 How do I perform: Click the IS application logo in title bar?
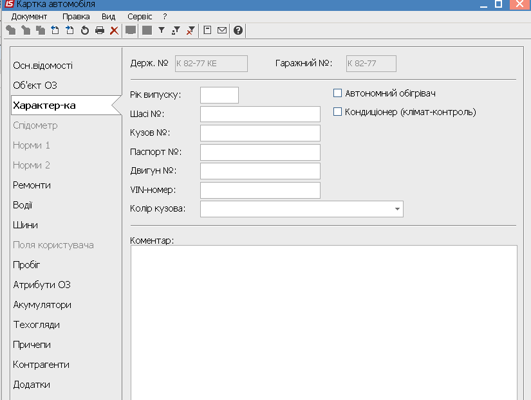[x=9, y=4]
